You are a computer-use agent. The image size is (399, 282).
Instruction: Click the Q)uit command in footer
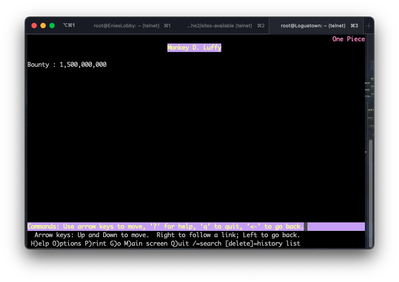coord(180,243)
